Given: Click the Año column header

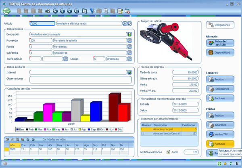Looking at the screenshot, I should click(x=15, y=145).
